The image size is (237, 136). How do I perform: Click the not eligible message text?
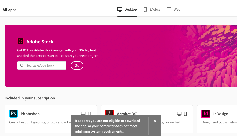(107, 126)
